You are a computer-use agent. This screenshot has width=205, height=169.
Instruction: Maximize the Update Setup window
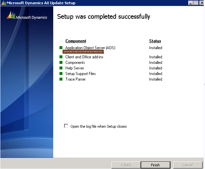(196, 3)
